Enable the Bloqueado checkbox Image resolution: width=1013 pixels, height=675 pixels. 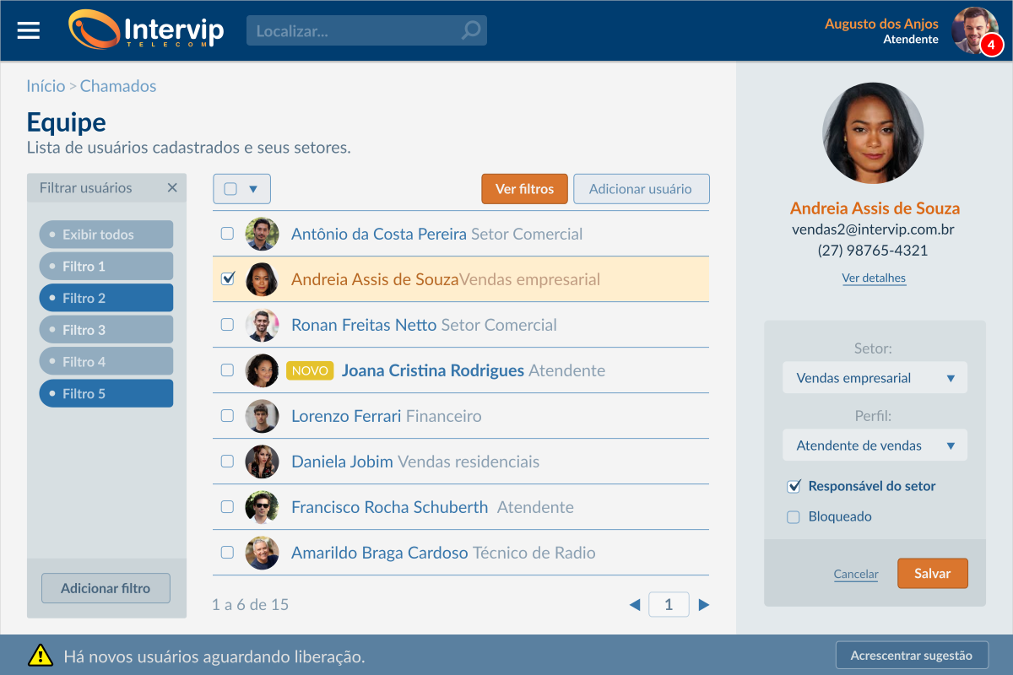point(794,517)
